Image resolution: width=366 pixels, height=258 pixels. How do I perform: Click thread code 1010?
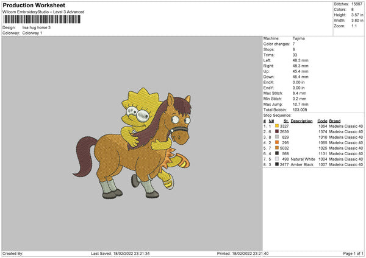click(323, 138)
